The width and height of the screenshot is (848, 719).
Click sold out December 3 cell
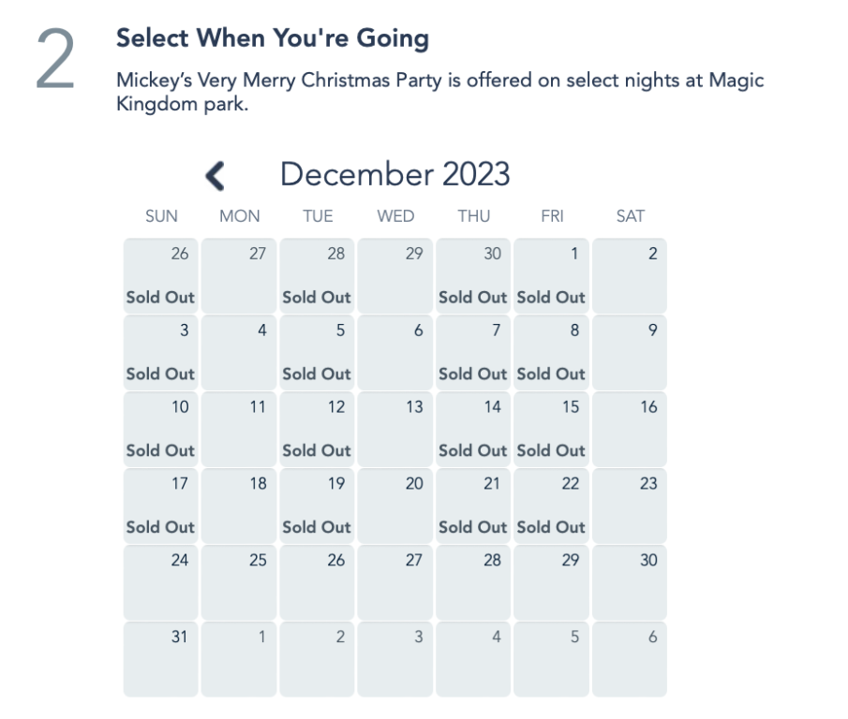161,352
